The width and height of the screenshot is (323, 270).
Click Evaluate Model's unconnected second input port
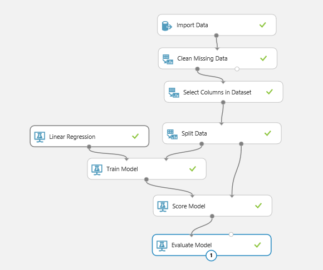[231, 234]
